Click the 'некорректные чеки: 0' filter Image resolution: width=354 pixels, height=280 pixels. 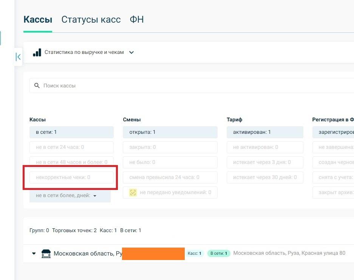point(71,177)
